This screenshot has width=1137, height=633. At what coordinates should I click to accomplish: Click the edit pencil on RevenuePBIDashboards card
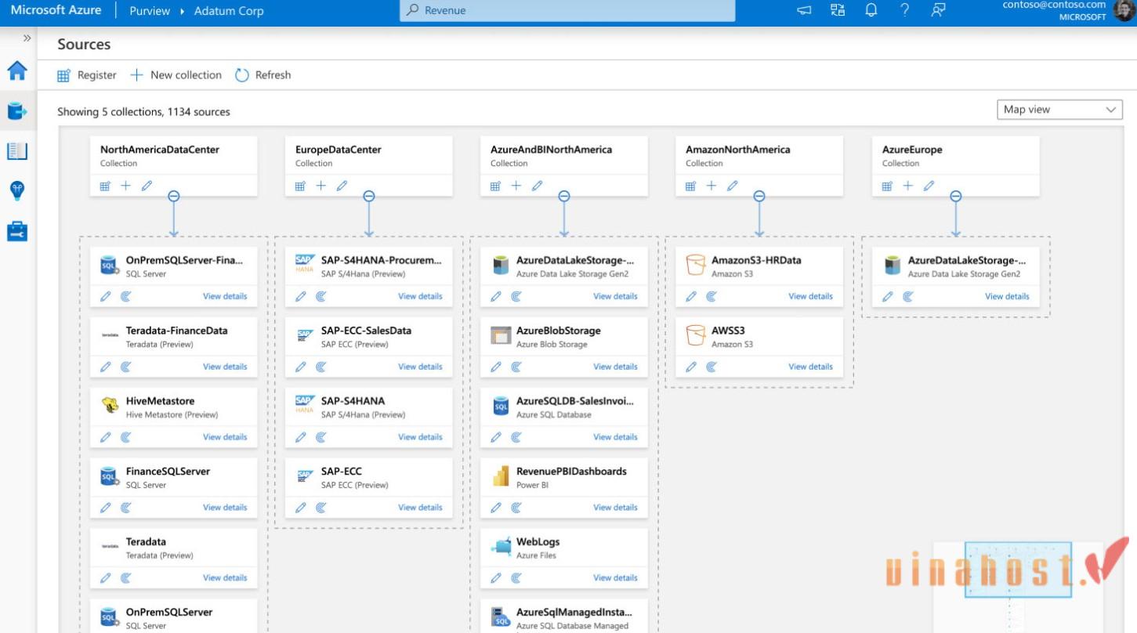coord(496,508)
